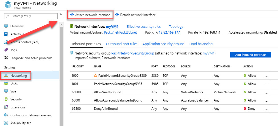Image resolution: width=278 pixels, height=126 pixels.
Task: Open ellipsis menu for PacktNetworkSecurityGroup5985 rule
Action: pyautogui.click(x=266, y=84)
